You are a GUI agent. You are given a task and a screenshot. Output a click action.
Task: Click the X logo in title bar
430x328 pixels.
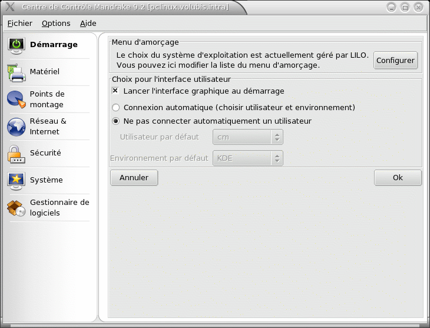(10, 6)
